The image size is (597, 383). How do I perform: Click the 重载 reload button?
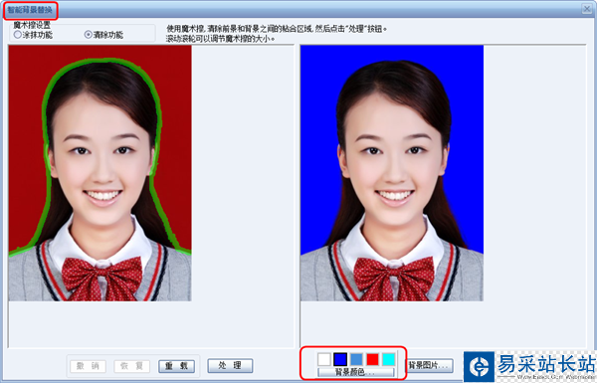tap(176, 366)
